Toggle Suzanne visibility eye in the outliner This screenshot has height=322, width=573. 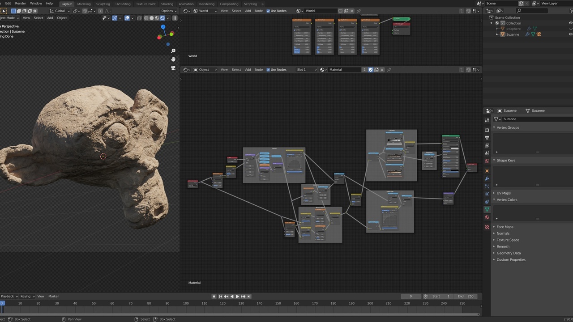[x=571, y=34]
